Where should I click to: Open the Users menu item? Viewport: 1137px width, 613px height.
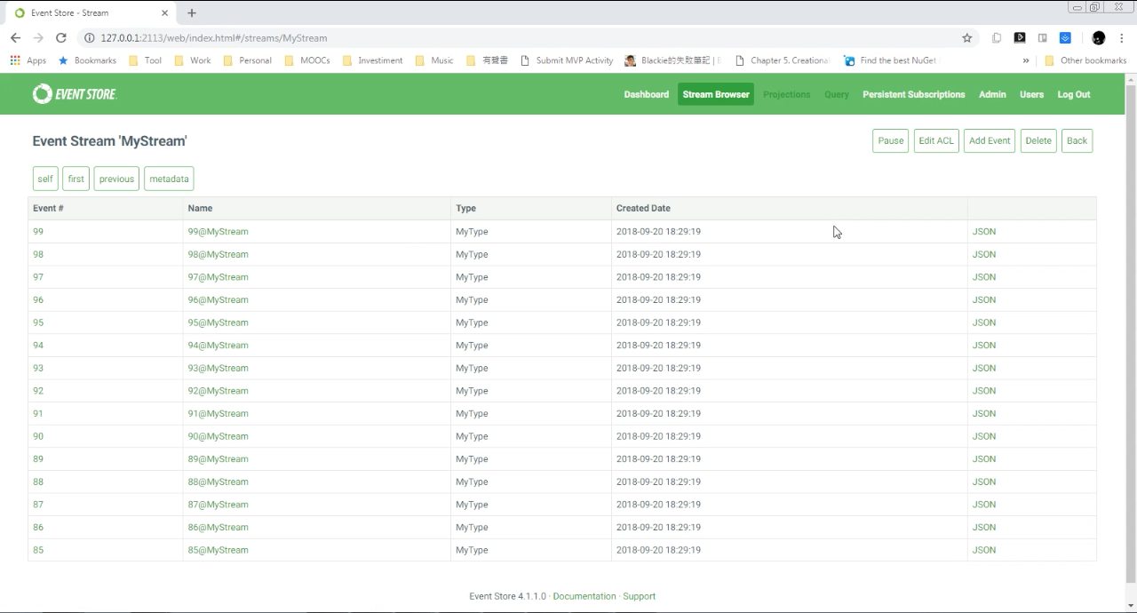(1031, 94)
